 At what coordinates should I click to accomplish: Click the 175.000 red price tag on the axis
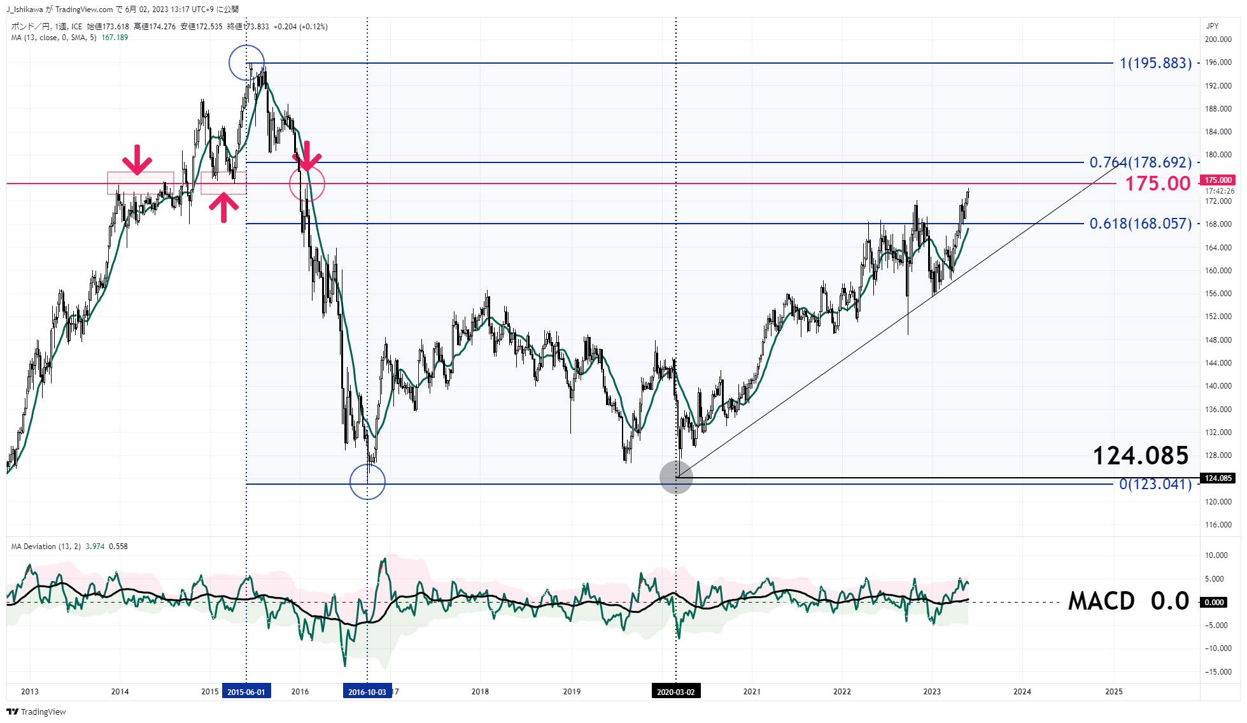tap(1218, 180)
